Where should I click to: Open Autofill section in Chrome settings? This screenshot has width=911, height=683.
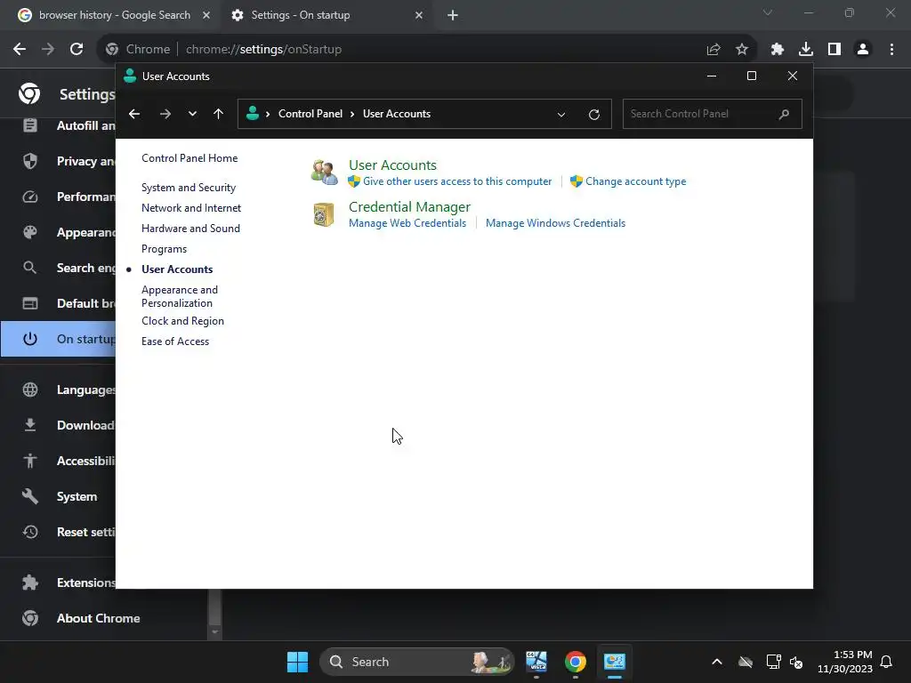(58, 125)
